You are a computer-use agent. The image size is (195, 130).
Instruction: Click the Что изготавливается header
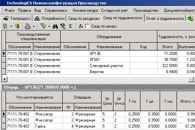coord(34,97)
